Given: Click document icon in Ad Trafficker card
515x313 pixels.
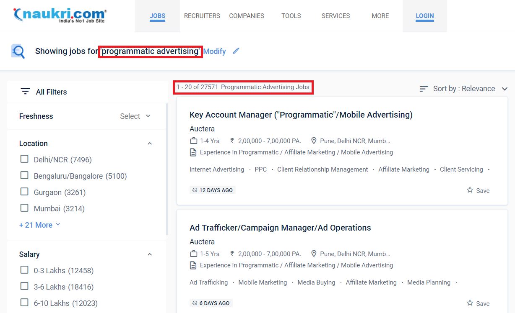Looking at the screenshot, I should point(193,265).
